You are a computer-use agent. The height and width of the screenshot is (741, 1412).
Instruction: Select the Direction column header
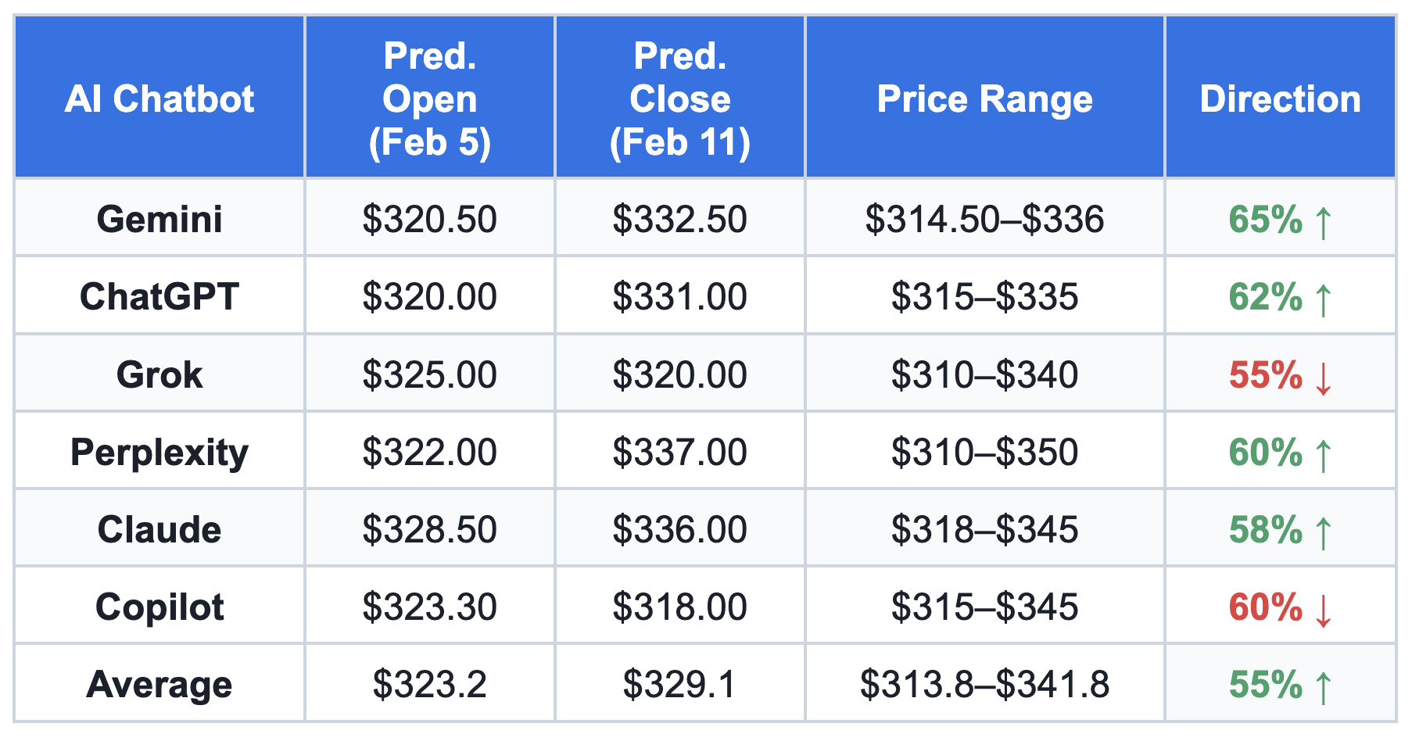[x=1280, y=99]
